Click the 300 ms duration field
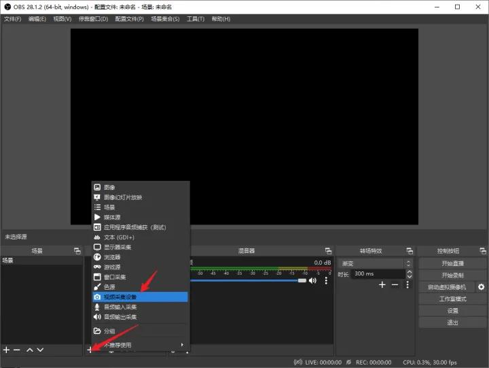 378,273
